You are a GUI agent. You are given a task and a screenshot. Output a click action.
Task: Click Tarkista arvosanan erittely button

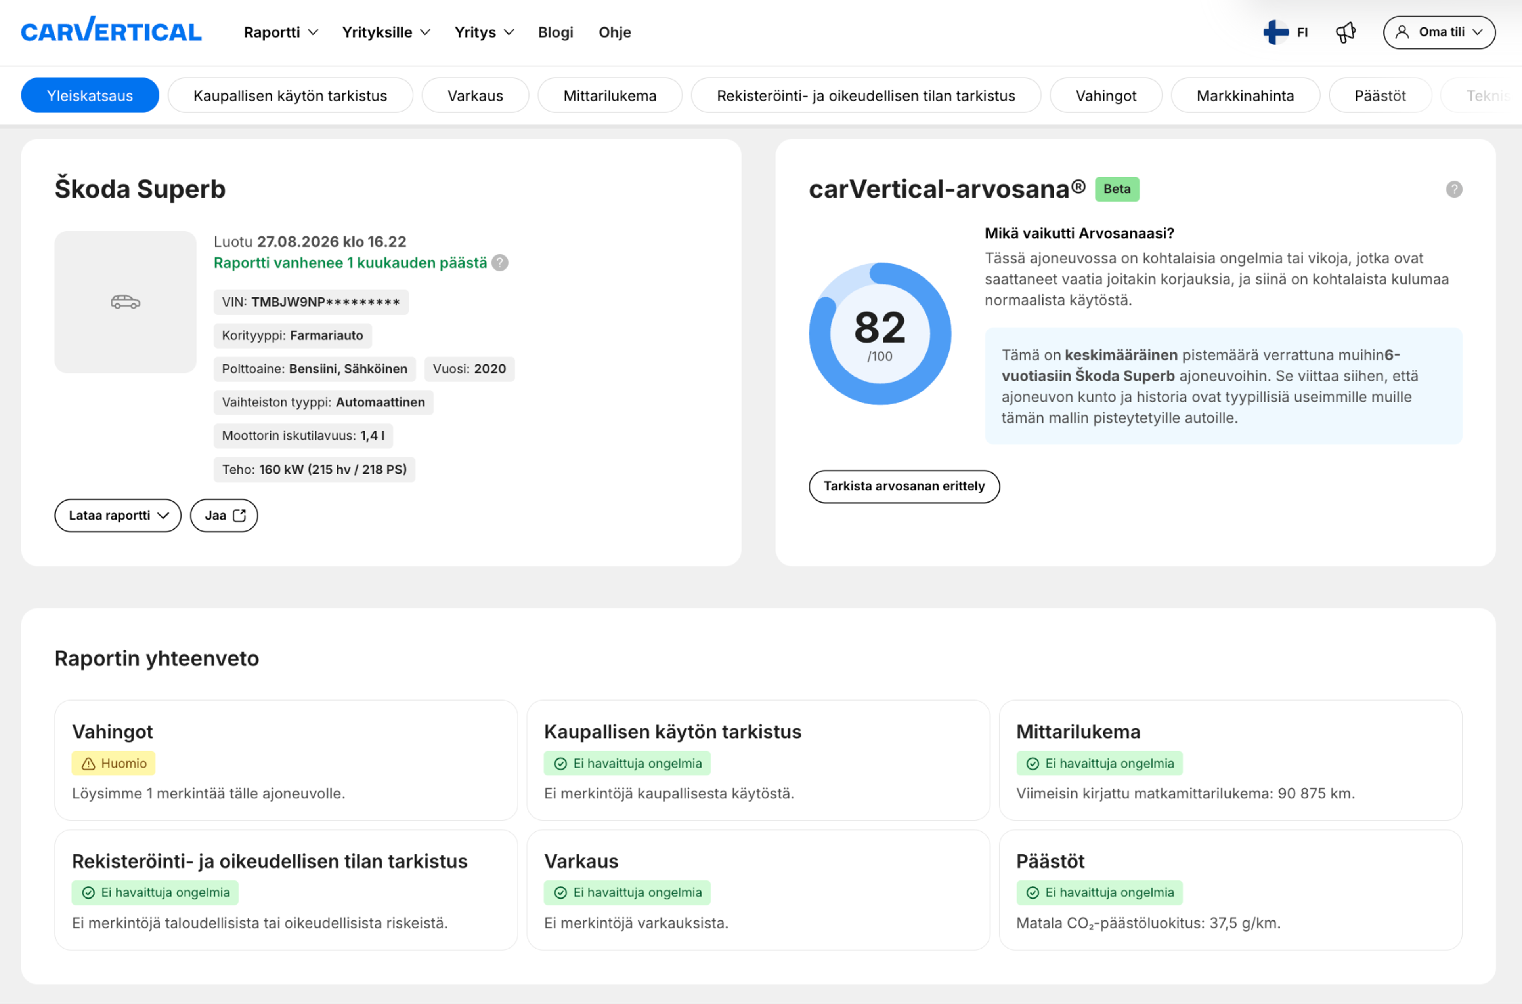(x=904, y=487)
